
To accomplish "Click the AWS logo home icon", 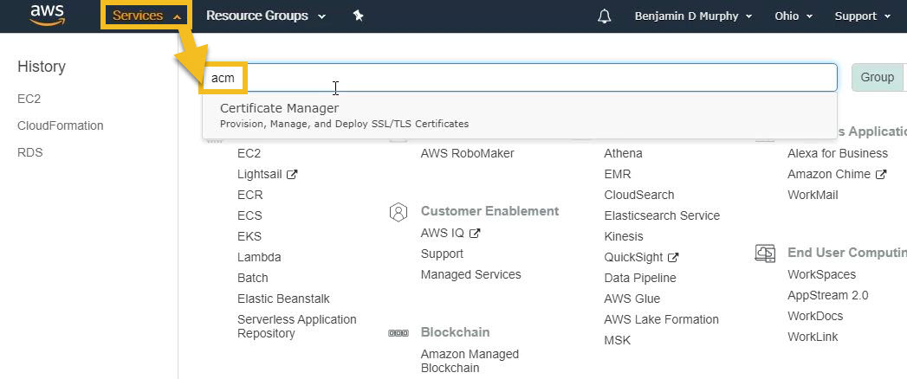I will coord(48,15).
